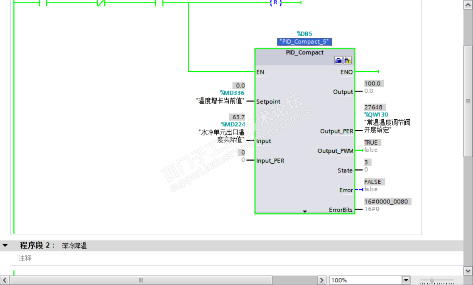Select the Setpoint monitor value 0.0
473x285 pixels.
239,85
